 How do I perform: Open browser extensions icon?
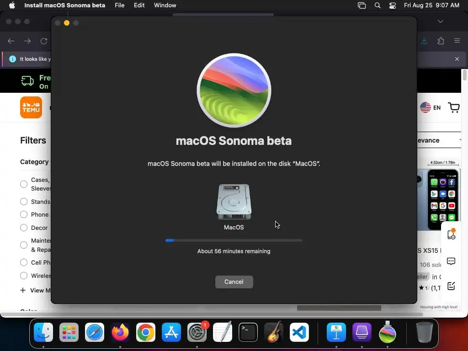pos(441,41)
